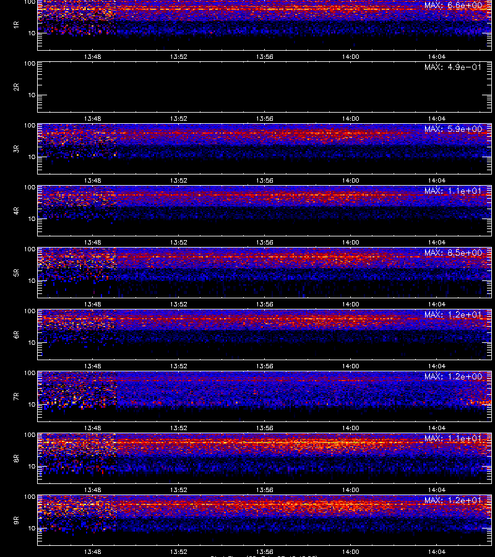
Task: Click the 13:48 time label under panel 8R
Action: click(x=92, y=490)
